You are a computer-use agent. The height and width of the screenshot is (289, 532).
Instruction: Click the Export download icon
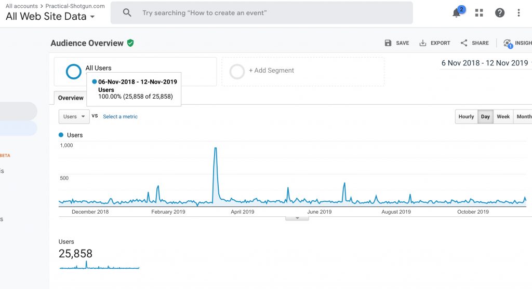point(422,43)
